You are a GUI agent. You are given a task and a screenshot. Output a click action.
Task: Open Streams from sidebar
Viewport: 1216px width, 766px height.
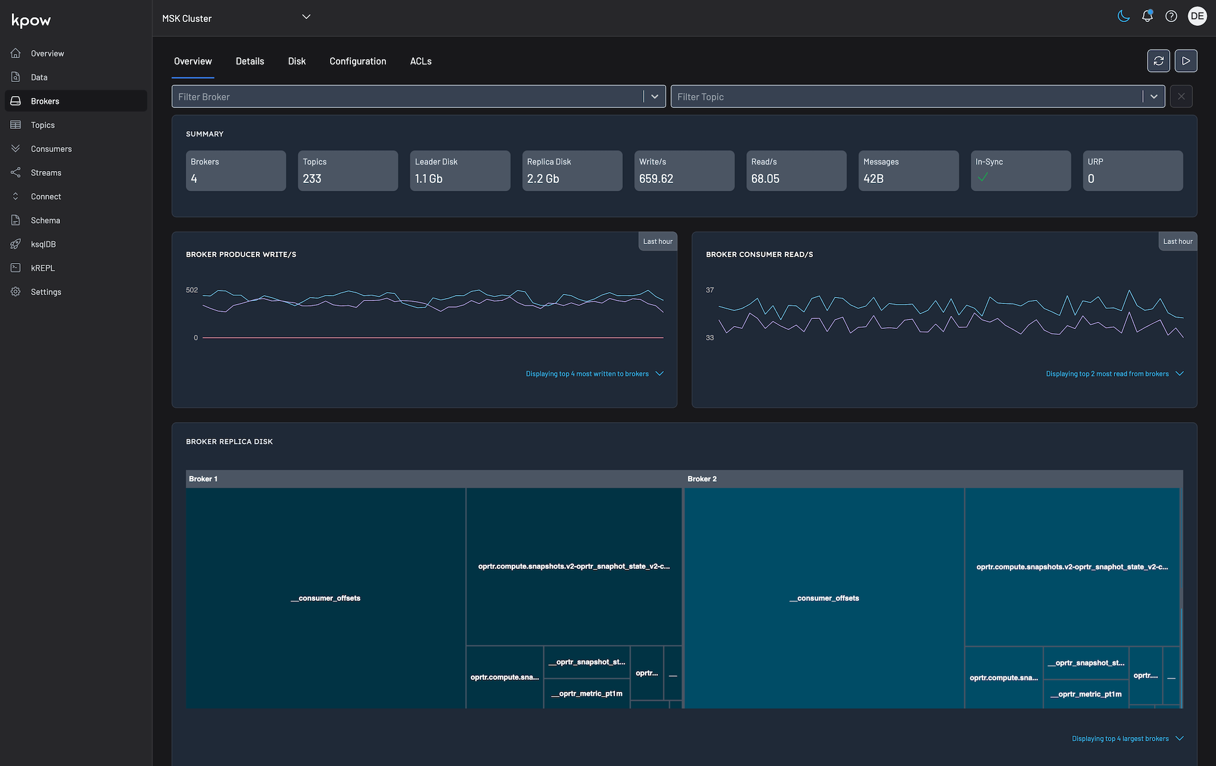[46, 173]
